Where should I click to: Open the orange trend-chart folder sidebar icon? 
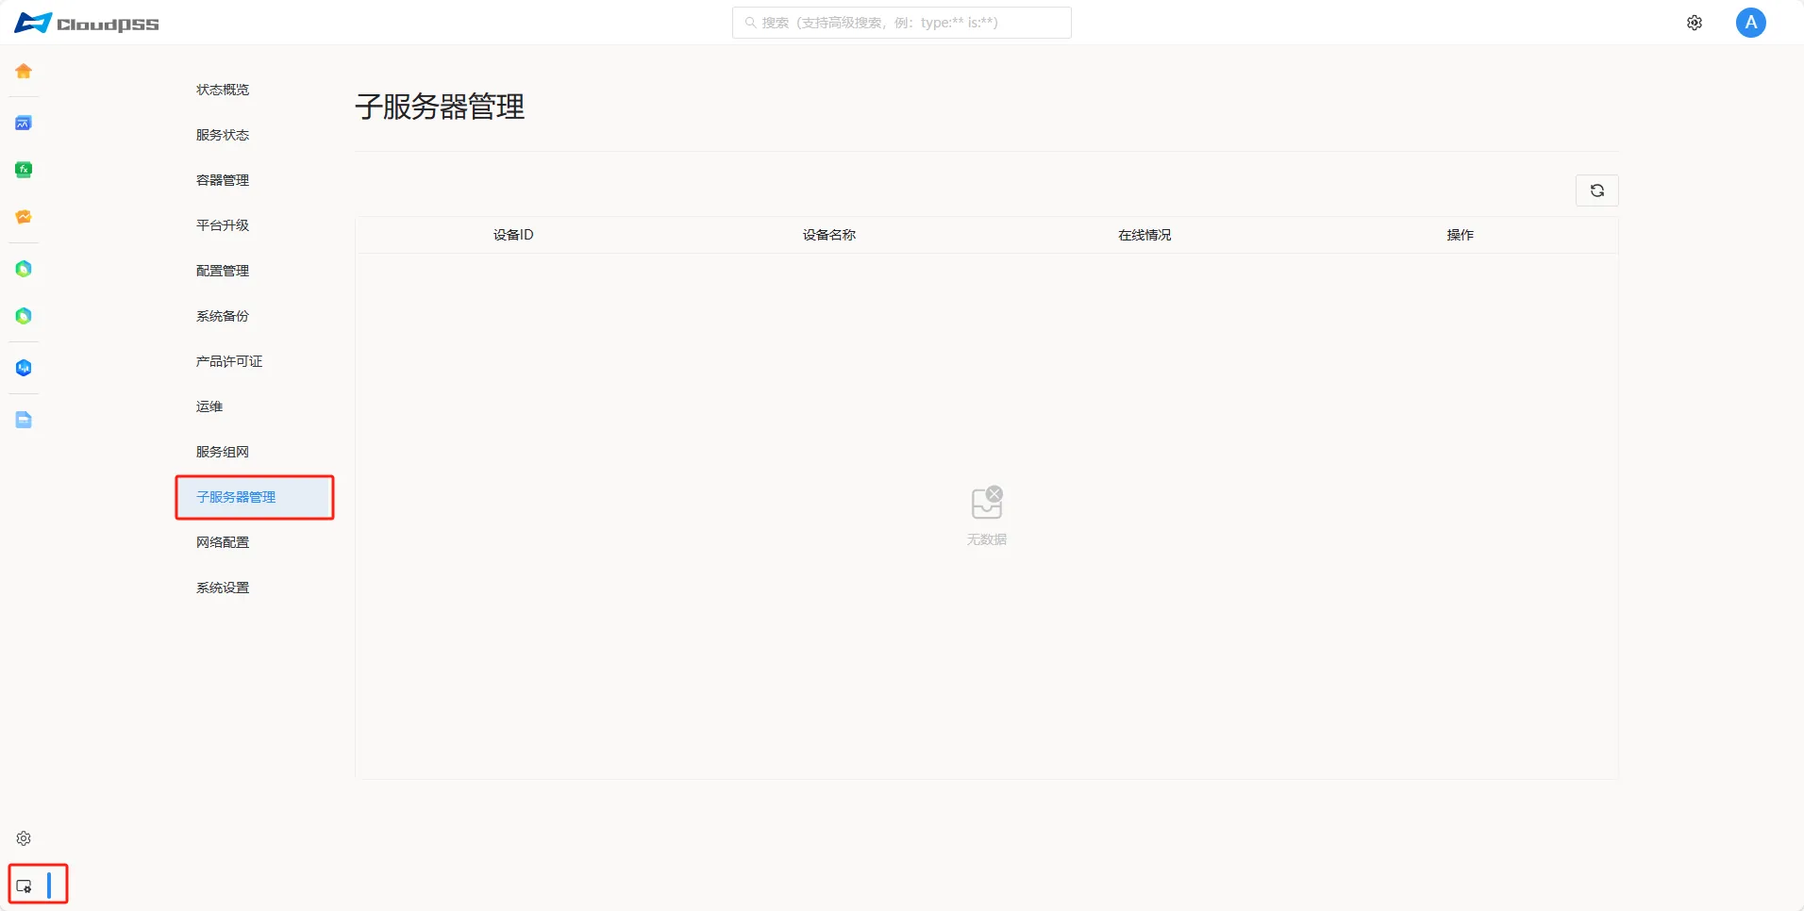point(24,217)
